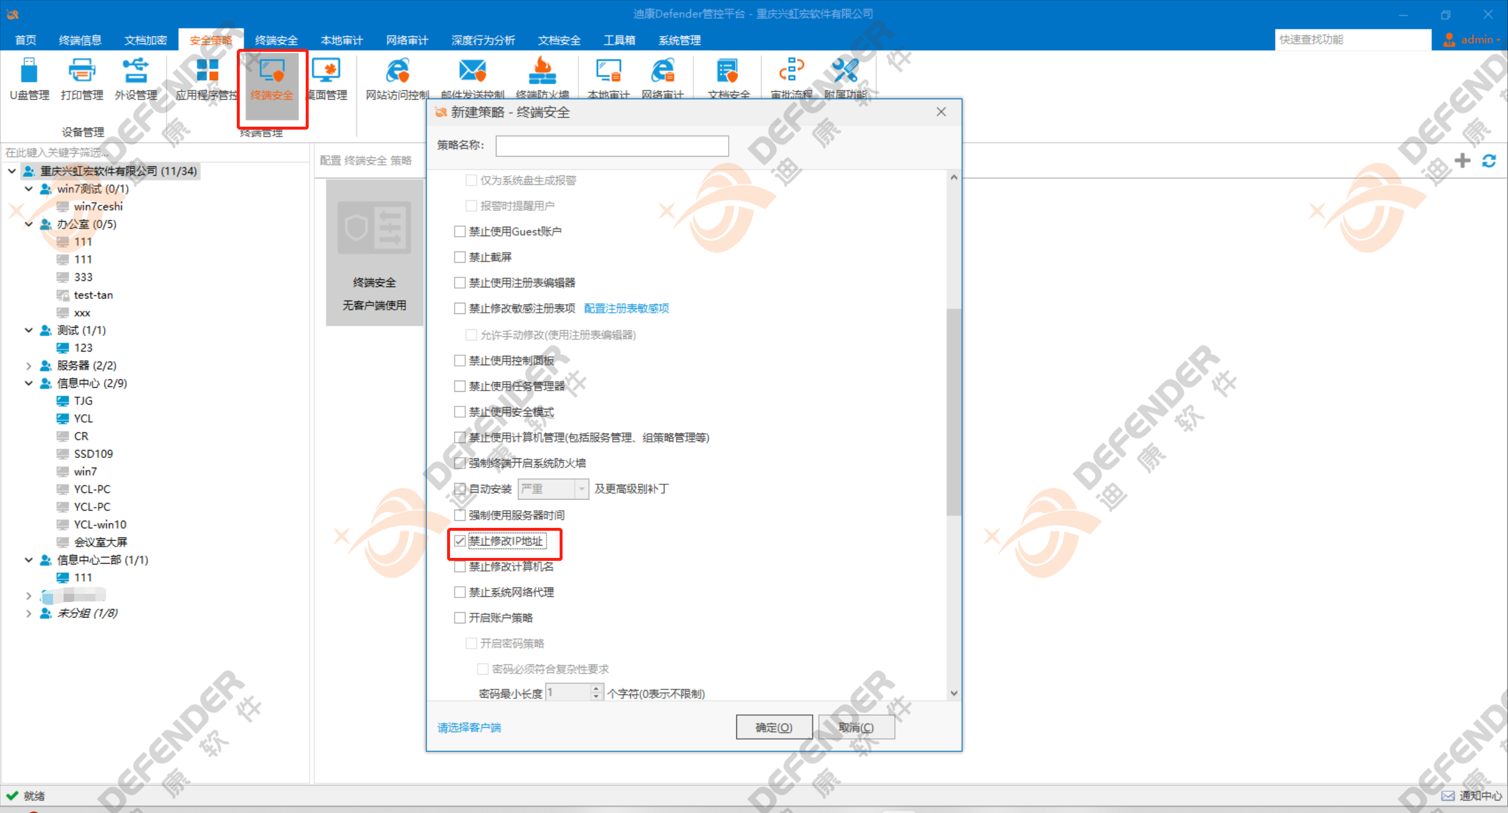
Task: Expand the 服务器 group
Action: 28,365
